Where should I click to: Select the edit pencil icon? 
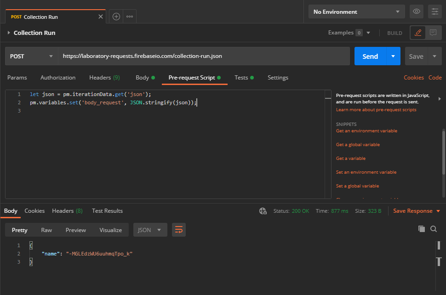(x=418, y=33)
